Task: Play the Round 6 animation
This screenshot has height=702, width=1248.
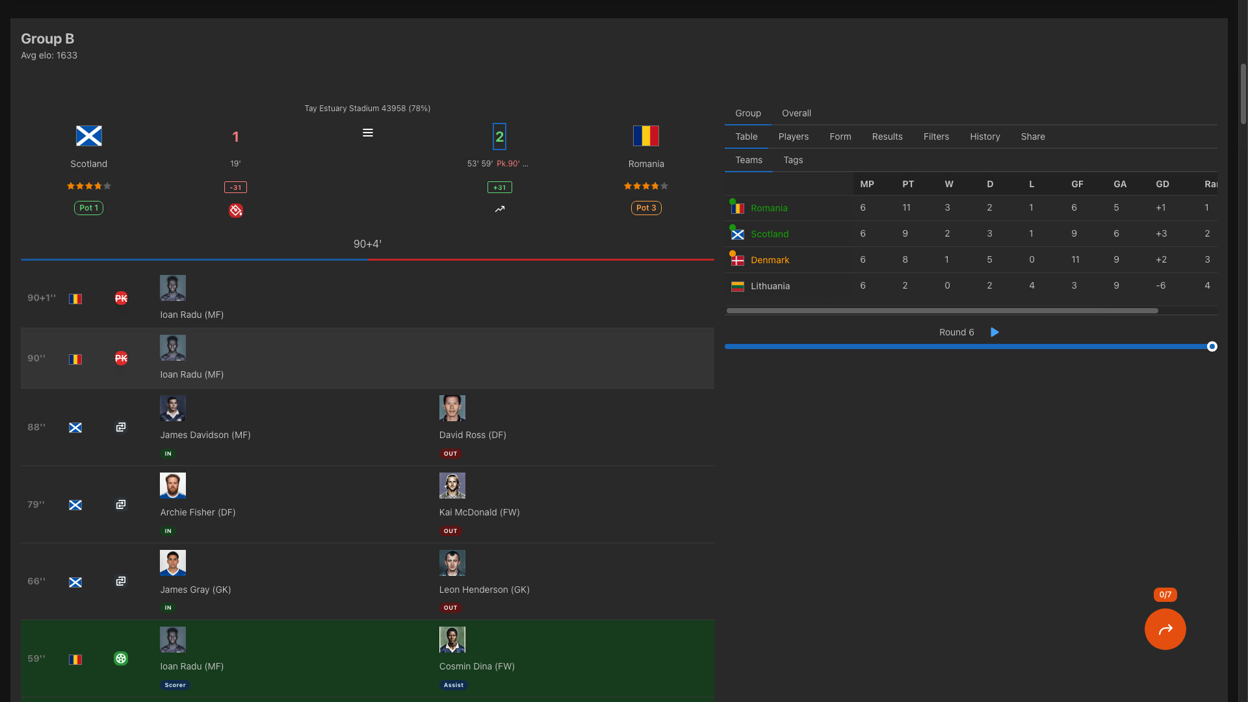Action: 994,332
